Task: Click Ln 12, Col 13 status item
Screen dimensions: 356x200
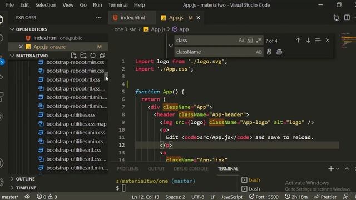Action: coord(146,197)
